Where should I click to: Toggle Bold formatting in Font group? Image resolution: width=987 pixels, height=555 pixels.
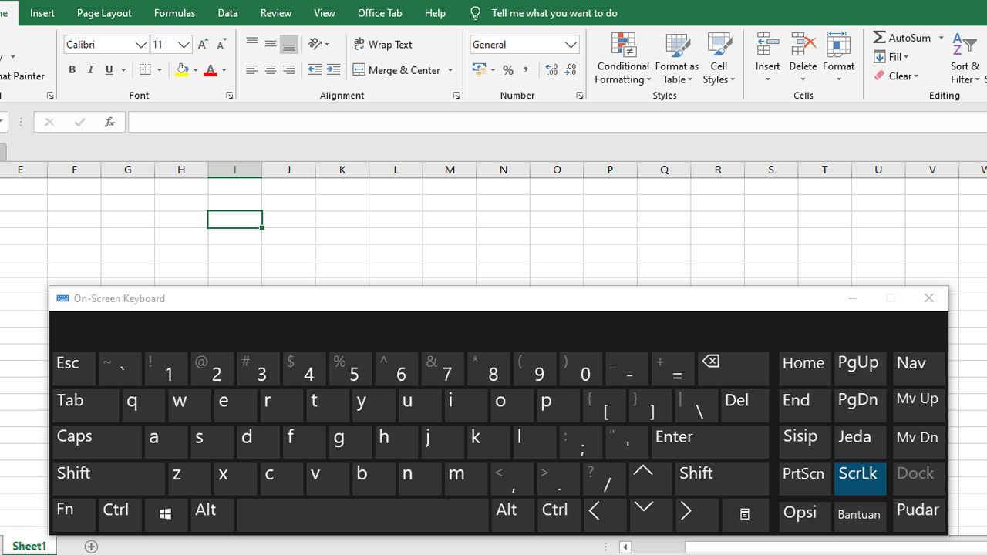[x=72, y=70]
